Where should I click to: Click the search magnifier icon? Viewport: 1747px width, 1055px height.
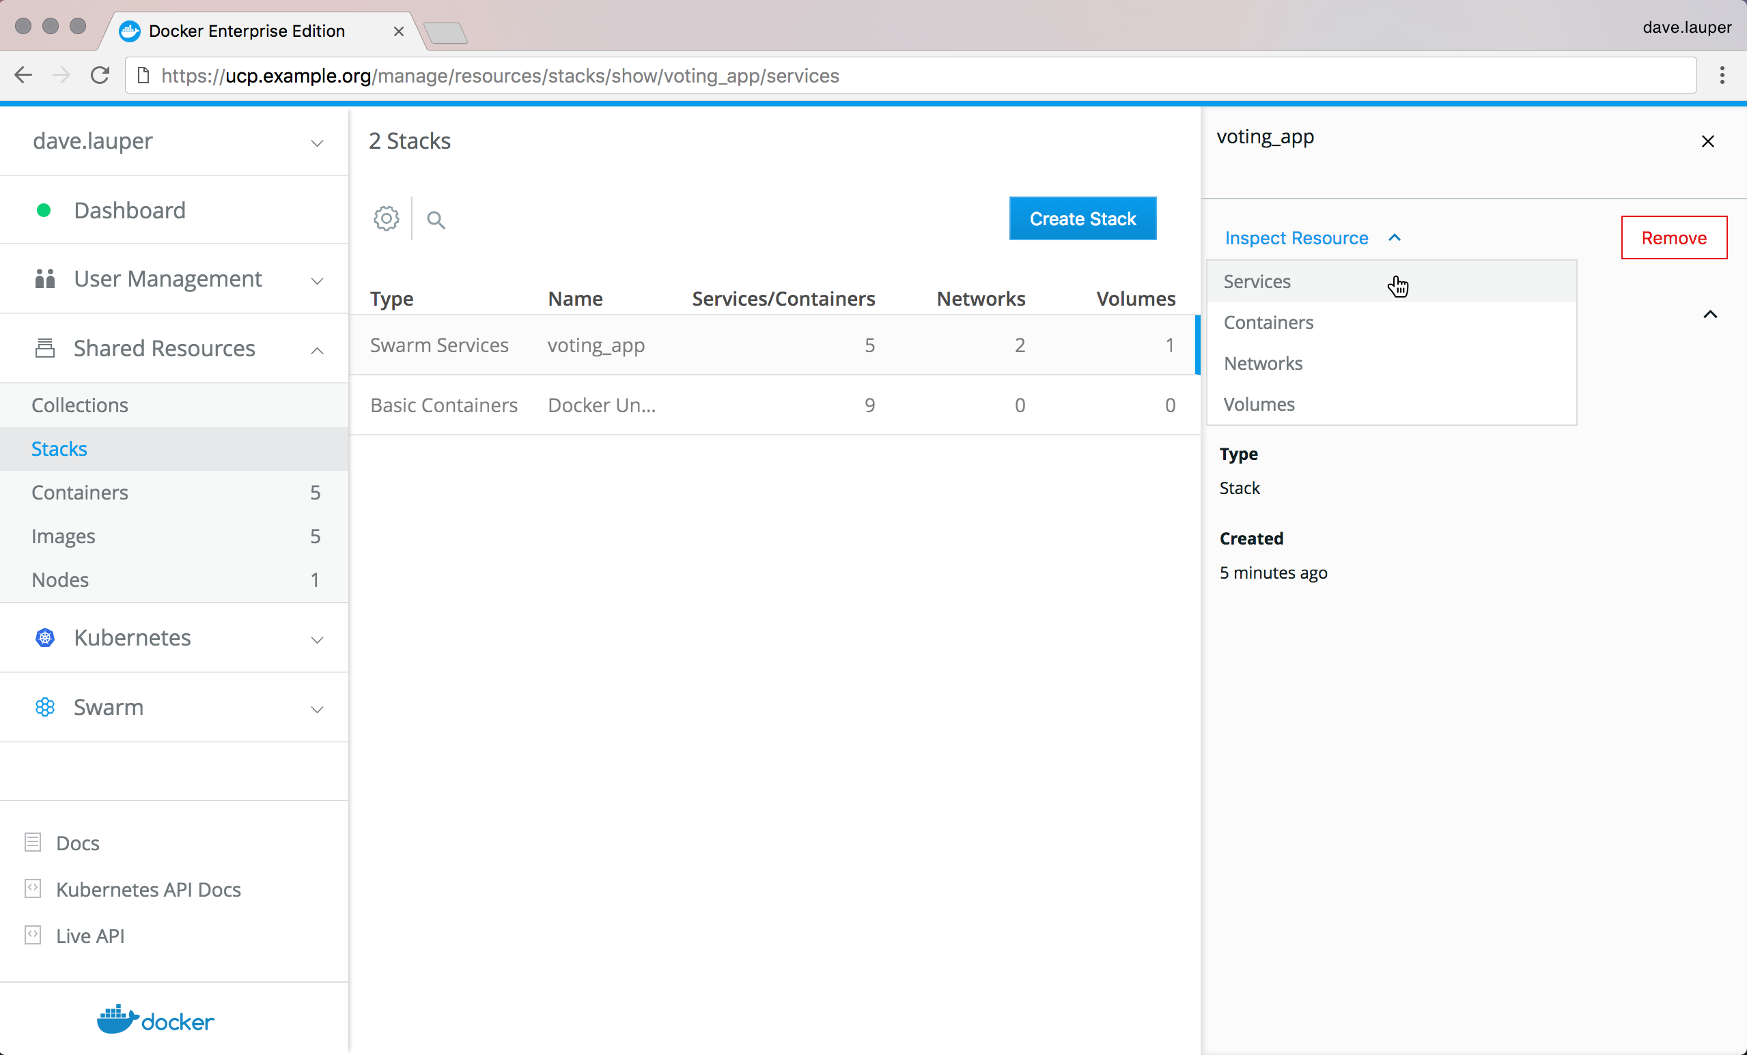coord(435,220)
